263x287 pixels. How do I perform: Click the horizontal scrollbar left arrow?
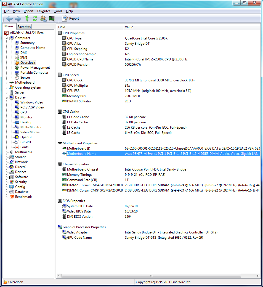[59, 276]
